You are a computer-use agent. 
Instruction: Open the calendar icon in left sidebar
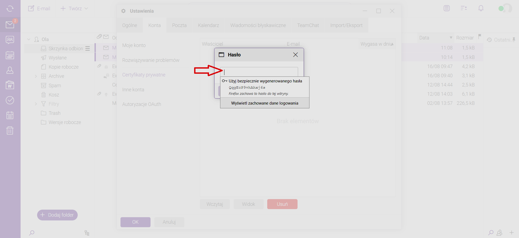click(10, 55)
